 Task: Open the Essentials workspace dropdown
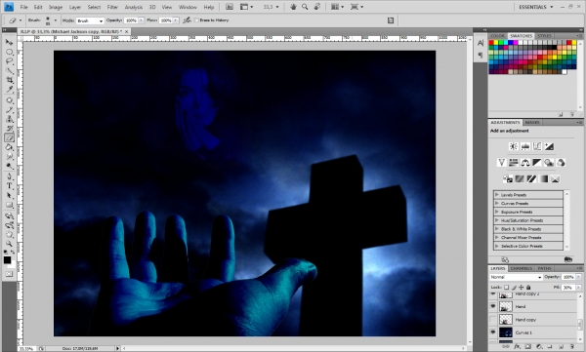click(536, 7)
